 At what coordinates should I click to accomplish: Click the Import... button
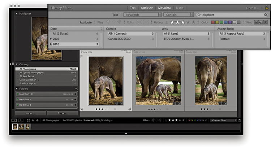click(x=31, y=113)
